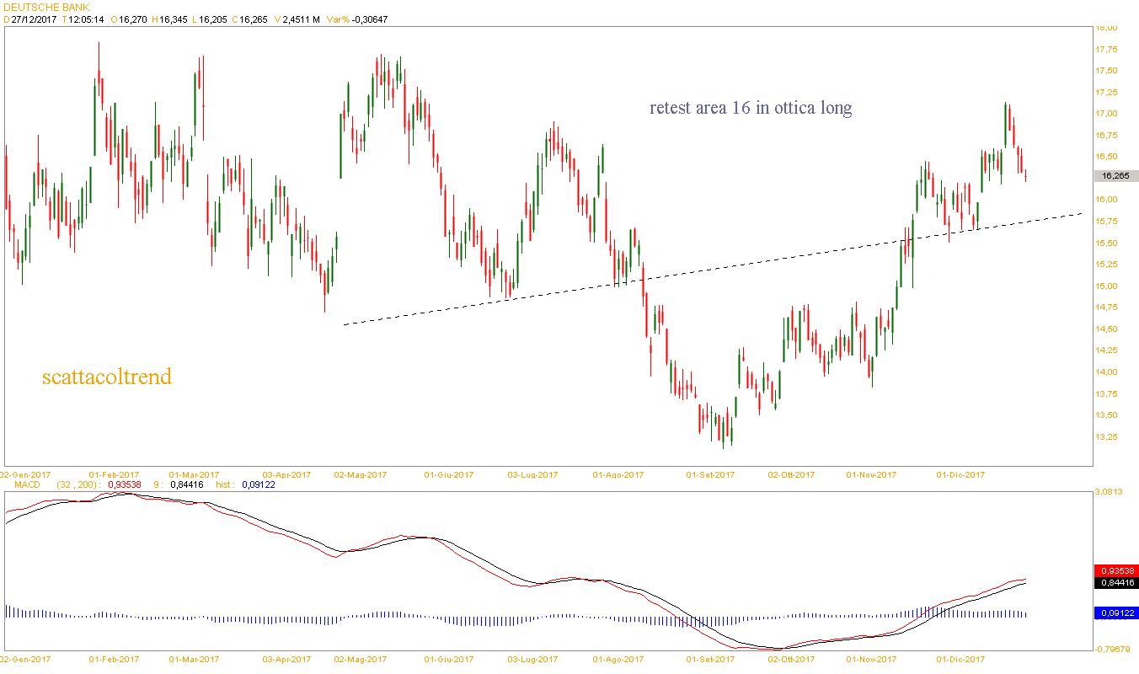Click the red MACD value tag 0,93538

point(1115,570)
